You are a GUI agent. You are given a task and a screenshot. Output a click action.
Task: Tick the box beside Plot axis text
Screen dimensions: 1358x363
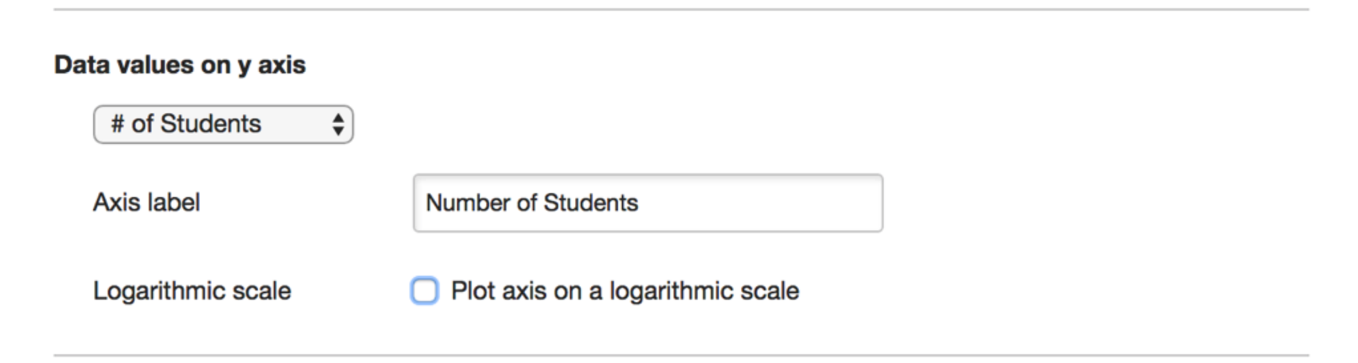point(424,290)
